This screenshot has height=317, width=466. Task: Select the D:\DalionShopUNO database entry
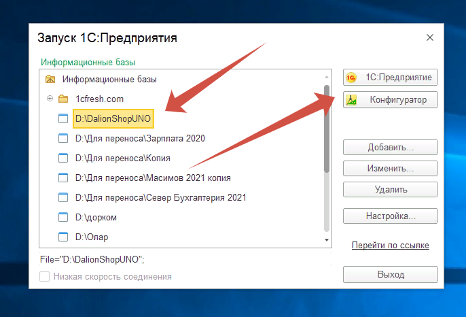[113, 119]
